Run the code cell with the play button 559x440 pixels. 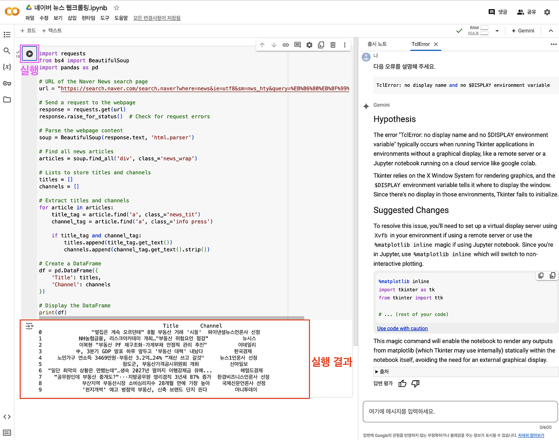coord(29,54)
